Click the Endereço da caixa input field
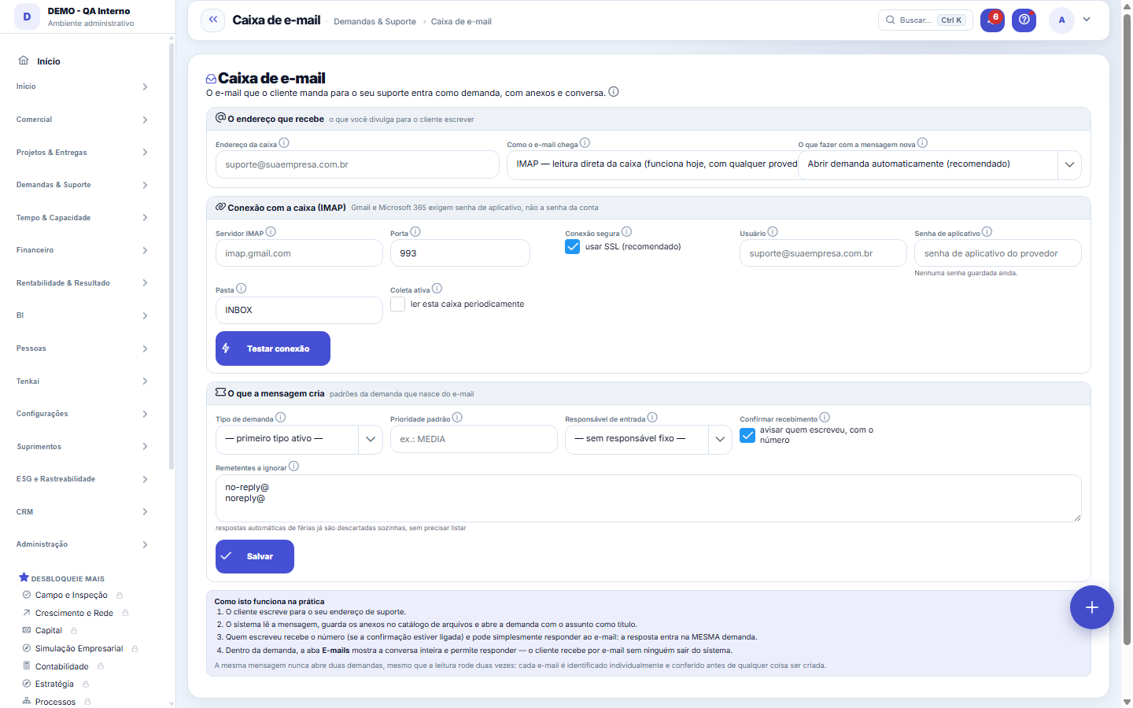The width and height of the screenshot is (1133, 708). [x=357, y=165]
